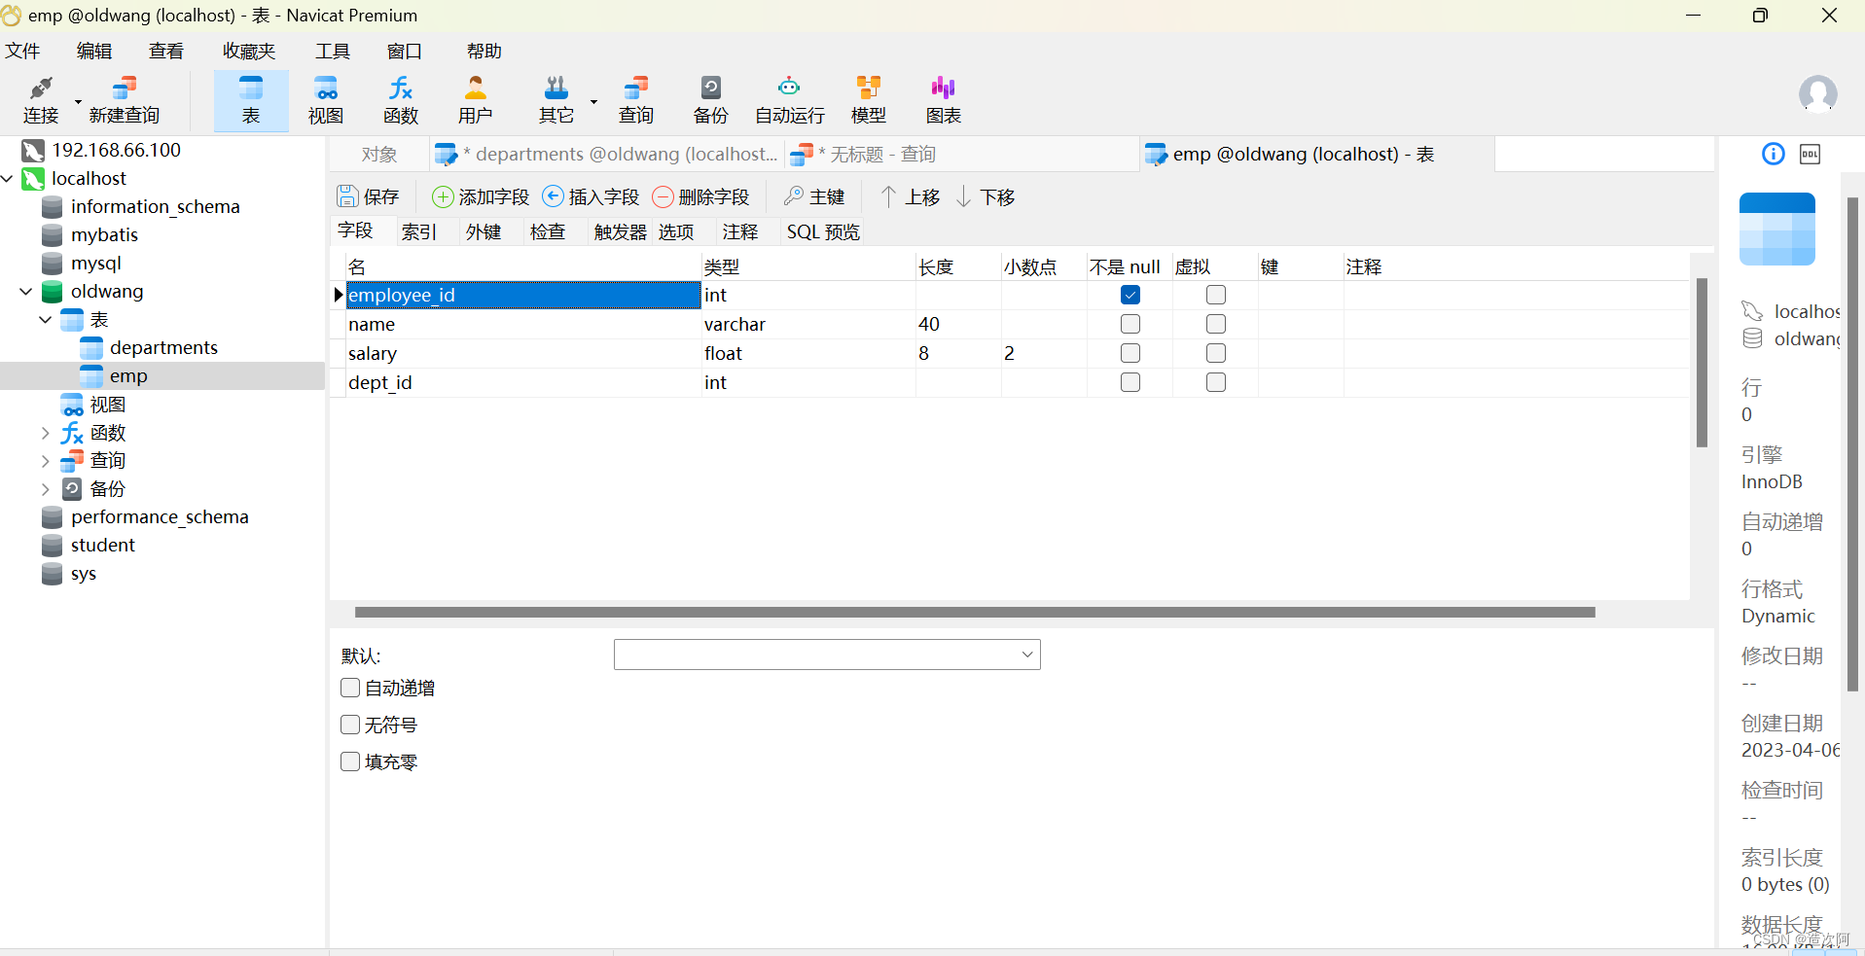Open the Favorites (收藏夹) menu
The image size is (1865, 956).
point(249,51)
